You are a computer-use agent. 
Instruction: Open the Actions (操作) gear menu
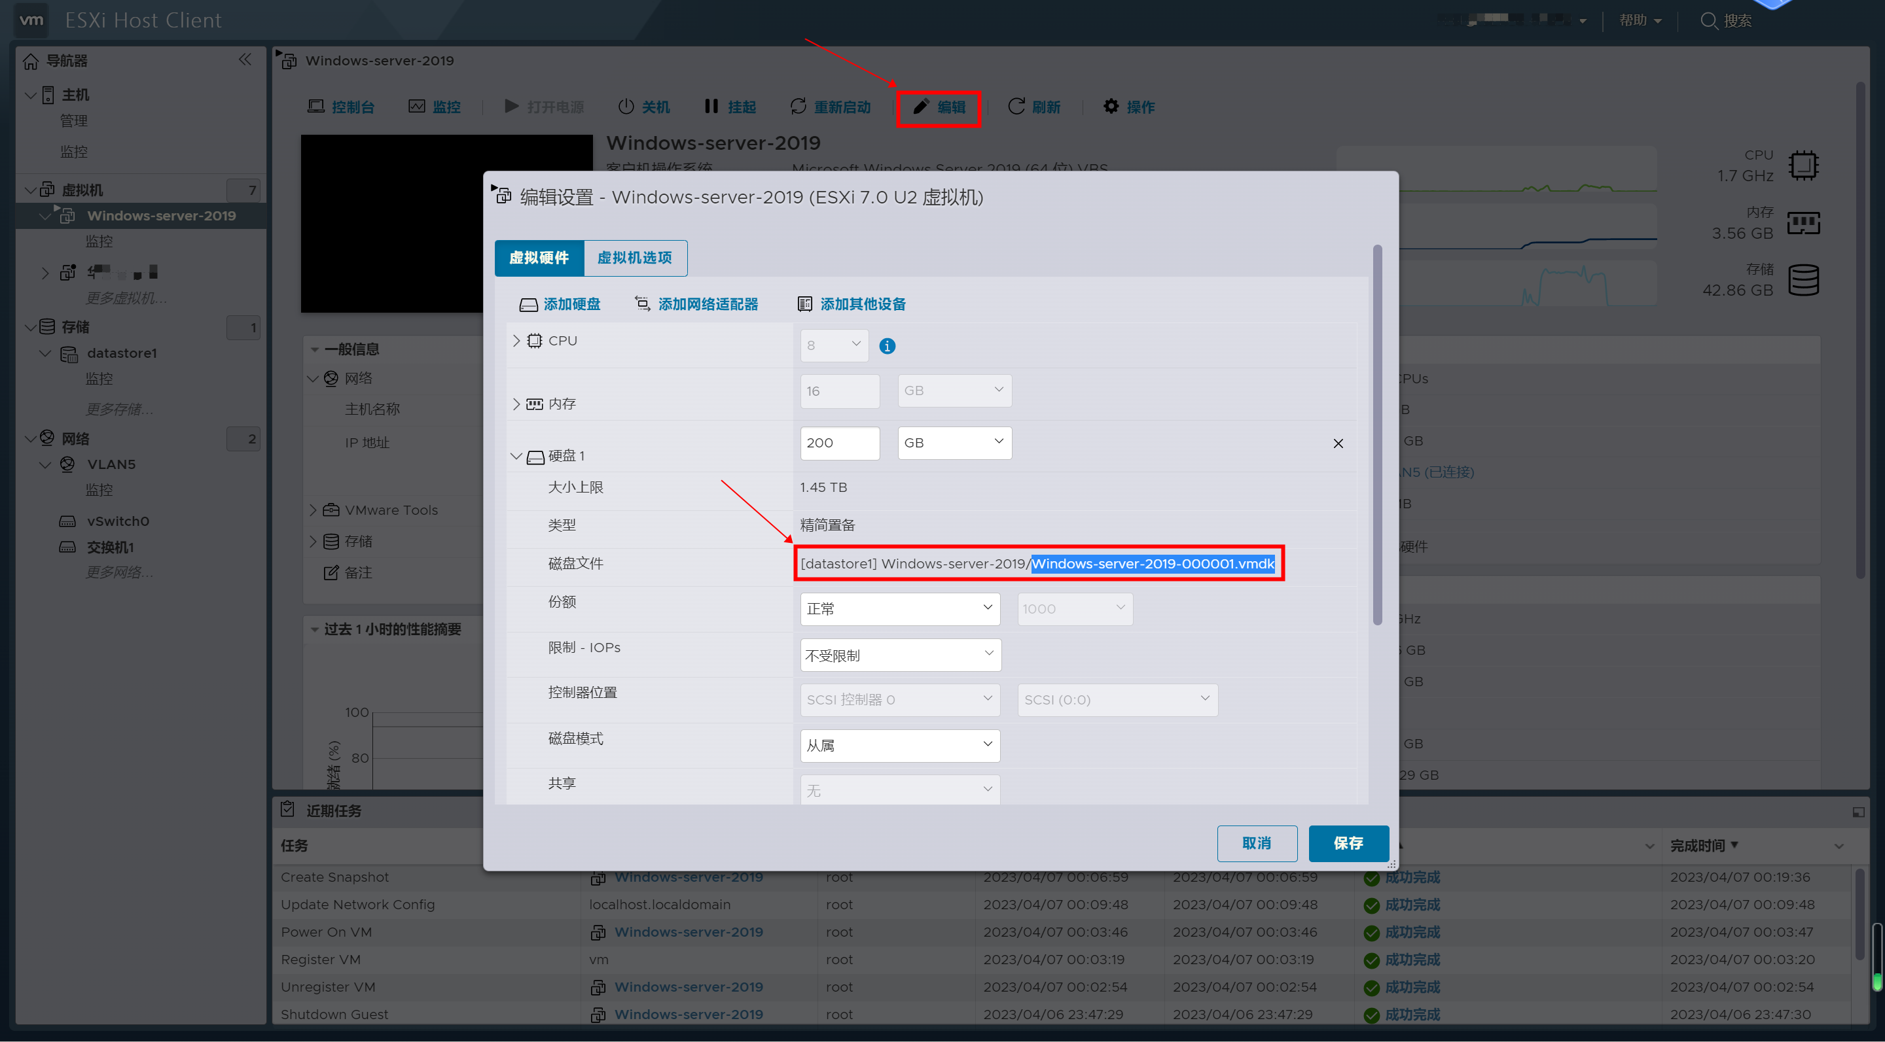pyautogui.click(x=1128, y=107)
